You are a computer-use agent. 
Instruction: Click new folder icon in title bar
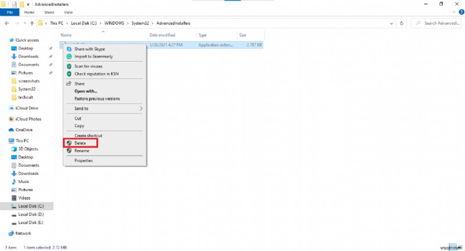tap(22, 4)
